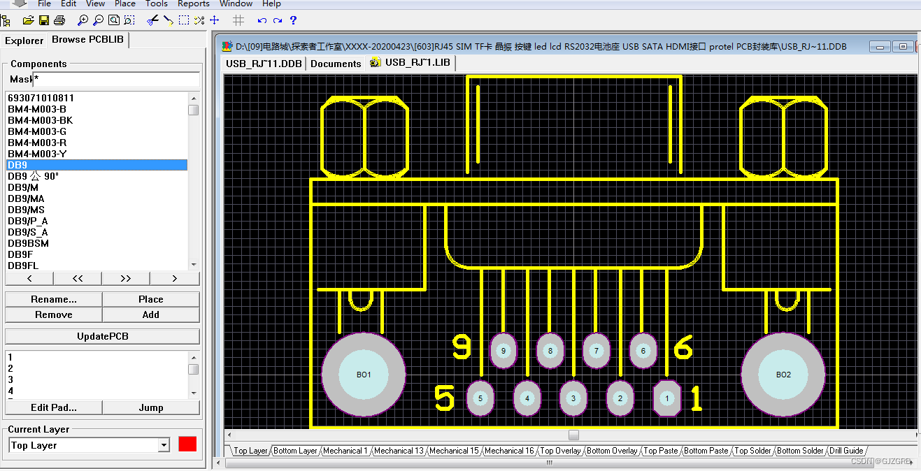Open Help using the question mark icon

click(x=294, y=20)
